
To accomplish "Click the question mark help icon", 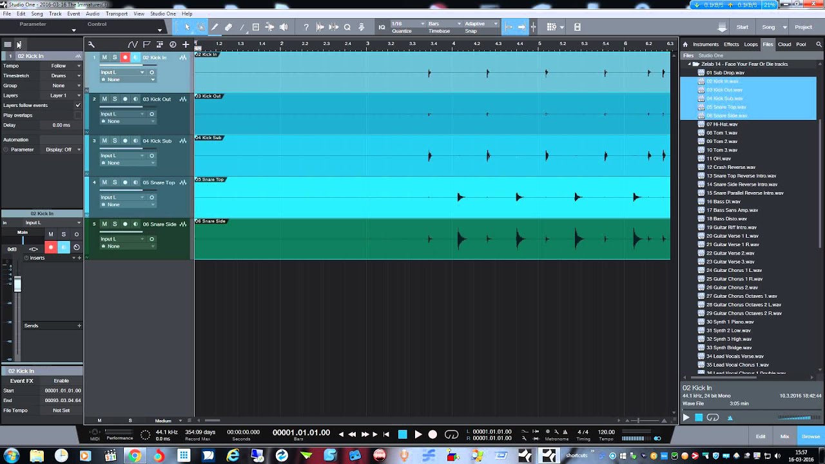I will coord(306,27).
